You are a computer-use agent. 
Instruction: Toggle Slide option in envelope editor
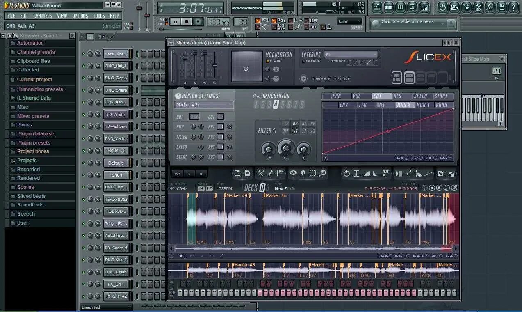click(x=450, y=158)
